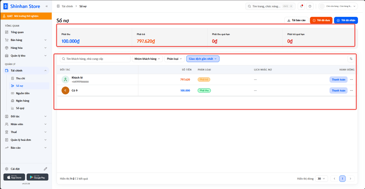Go to the previous results page
The height and width of the screenshot is (189, 365).
coord(334,179)
